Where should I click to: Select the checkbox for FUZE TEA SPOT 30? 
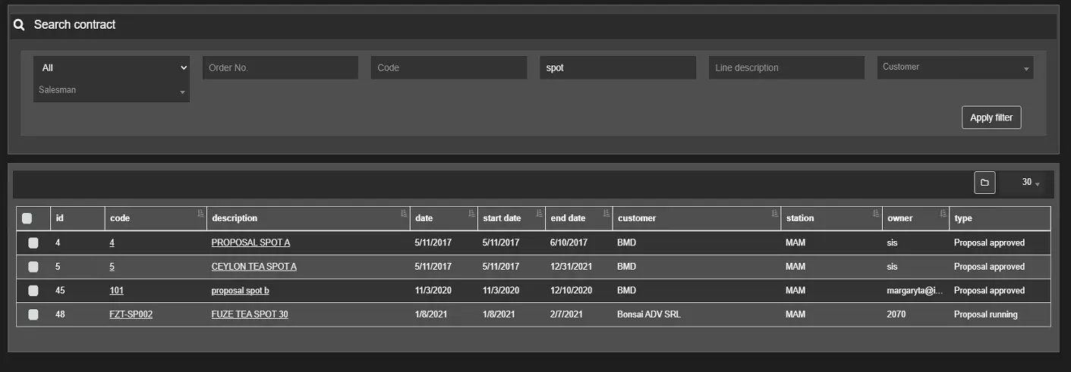33,314
